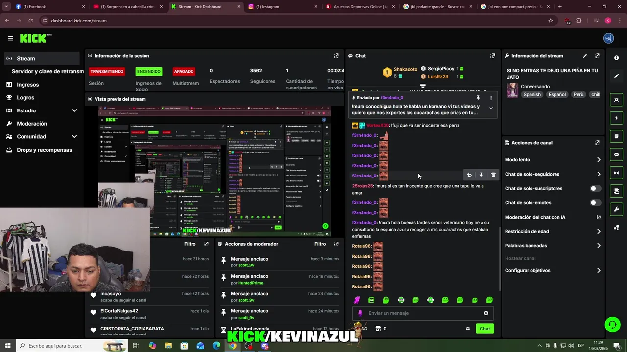This screenshot has width=627, height=352.
Task: Pop out the Acciones de canal panel
Action: point(597,143)
